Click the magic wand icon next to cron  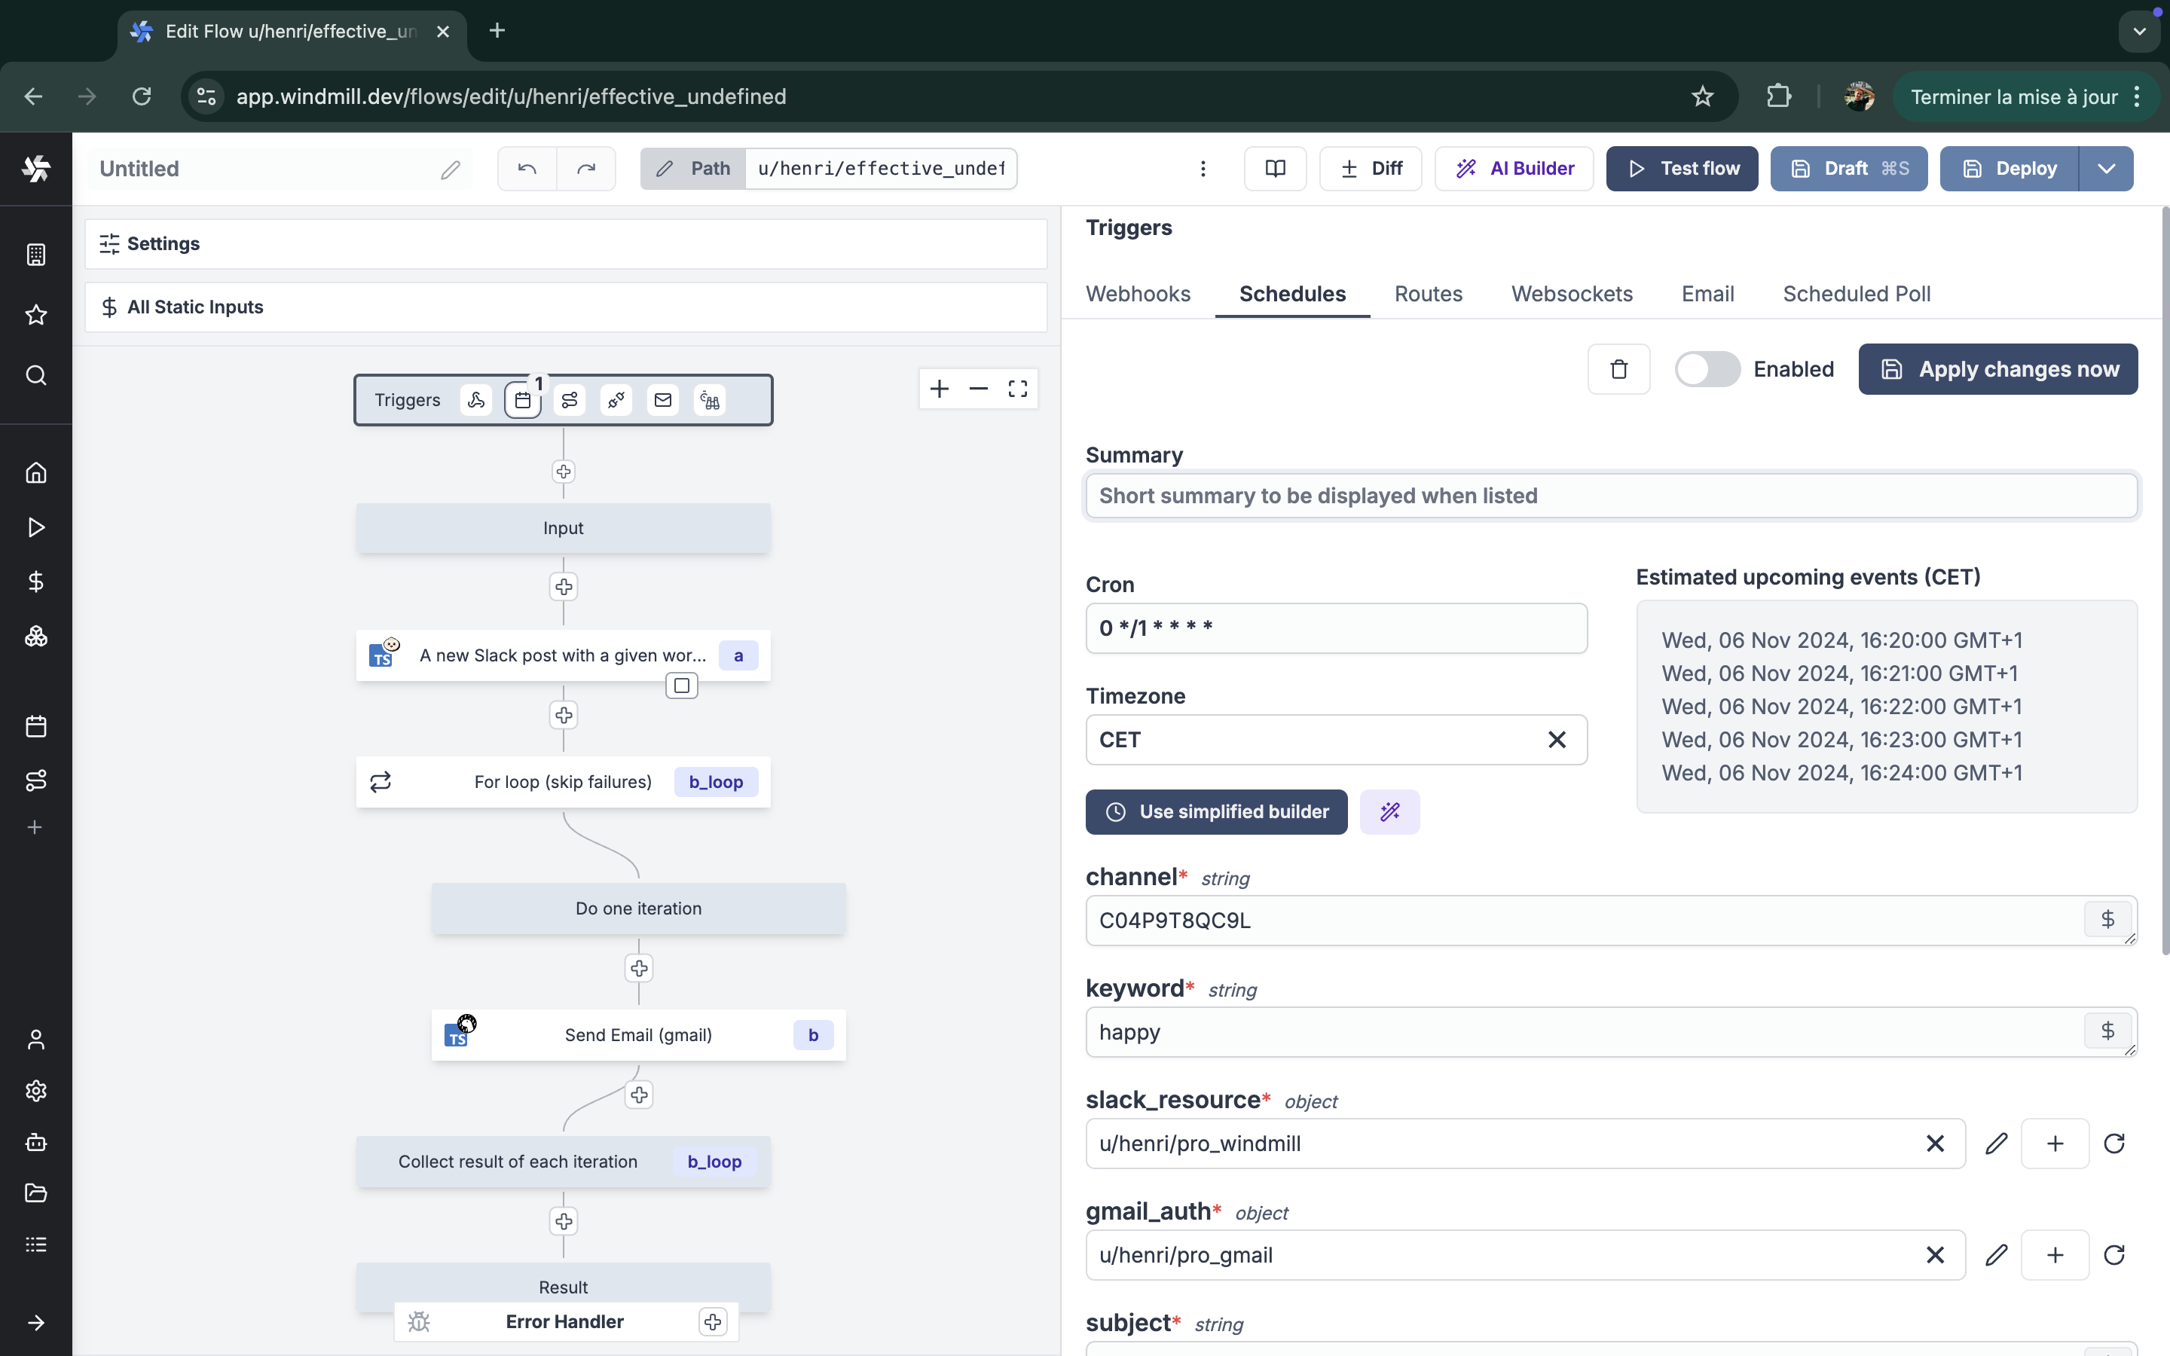click(x=1389, y=811)
